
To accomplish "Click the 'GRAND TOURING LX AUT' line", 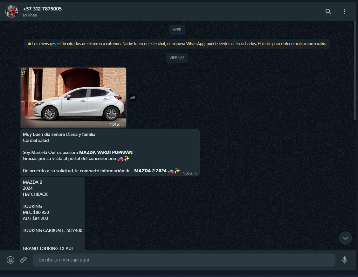I will pos(48,248).
